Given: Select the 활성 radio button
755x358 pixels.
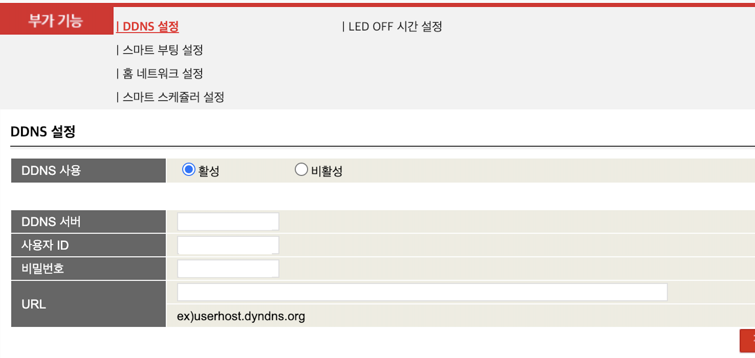Looking at the screenshot, I should pyautogui.click(x=189, y=169).
